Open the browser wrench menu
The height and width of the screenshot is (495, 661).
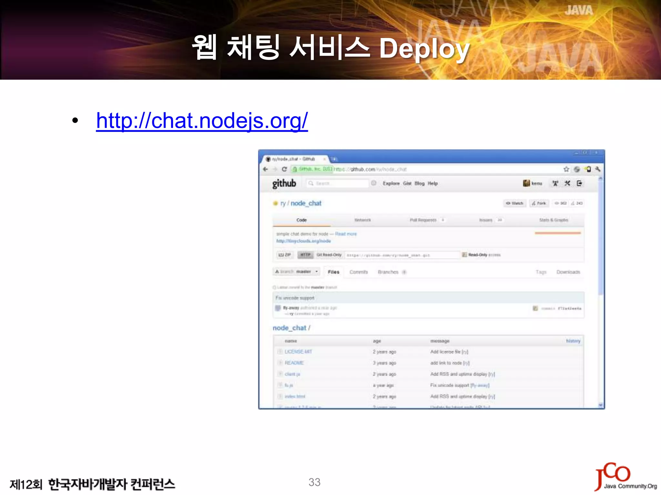(x=597, y=169)
